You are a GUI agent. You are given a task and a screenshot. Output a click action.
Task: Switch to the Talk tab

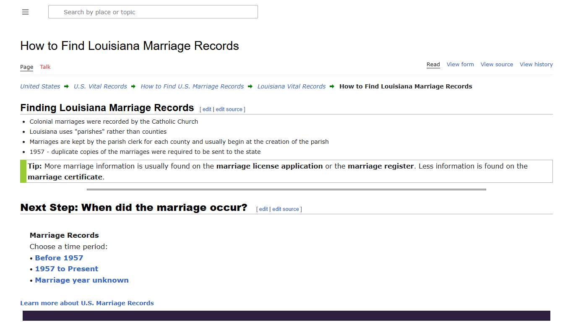tap(45, 67)
